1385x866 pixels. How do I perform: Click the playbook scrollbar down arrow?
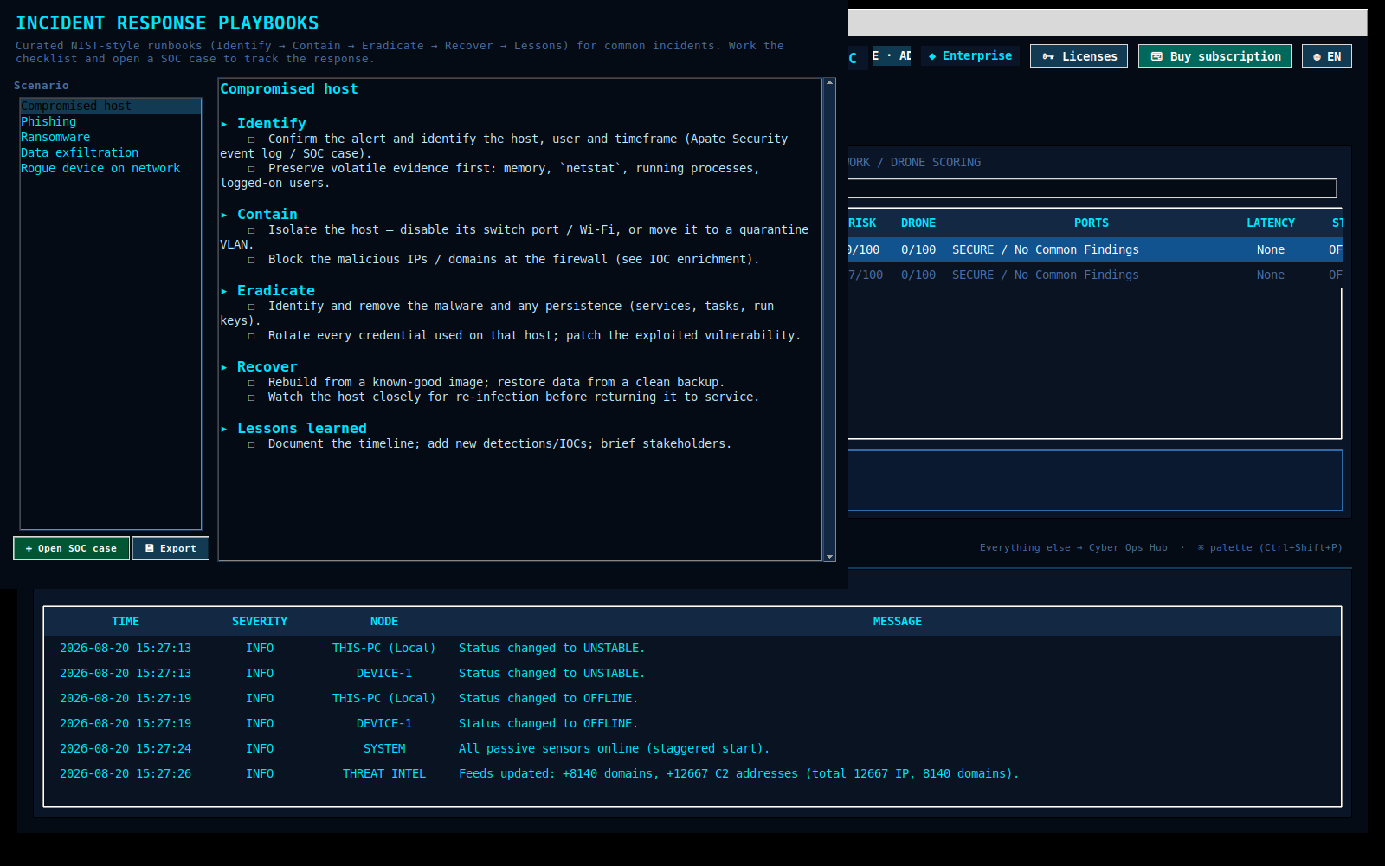(829, 556)
